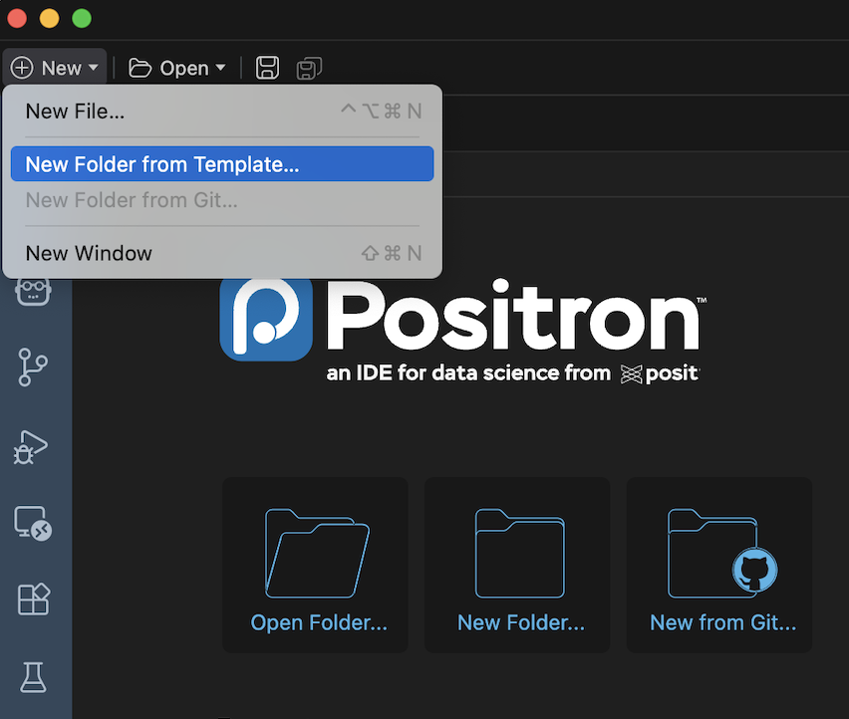Click the robot assistant icon in sidebar
849x719 pixels.
pos(33,293)
